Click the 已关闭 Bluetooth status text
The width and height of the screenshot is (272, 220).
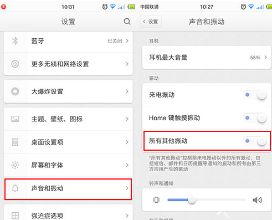click(115, 41)
